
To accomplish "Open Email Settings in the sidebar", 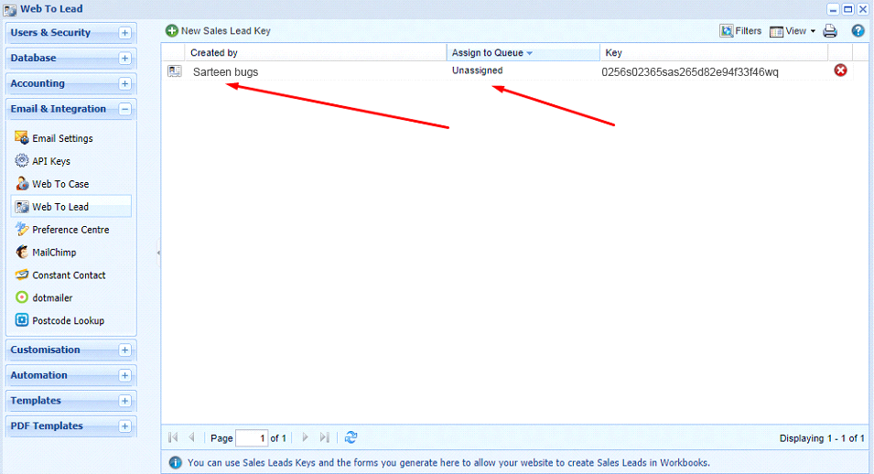I will coord(62,138).
